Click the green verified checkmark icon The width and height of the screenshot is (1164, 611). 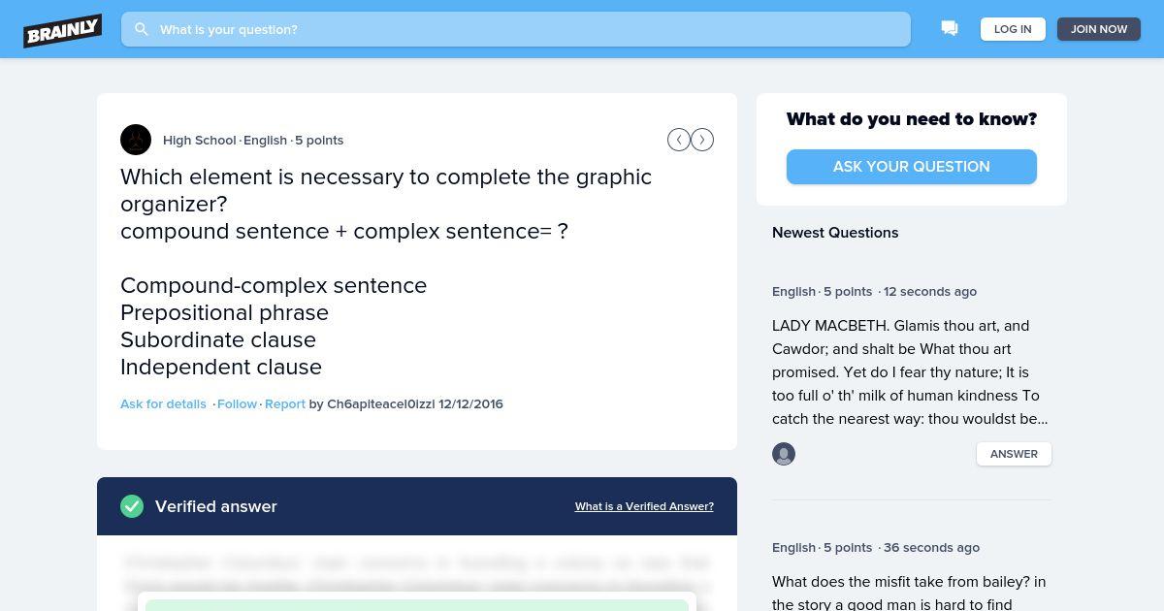[132, 506]
